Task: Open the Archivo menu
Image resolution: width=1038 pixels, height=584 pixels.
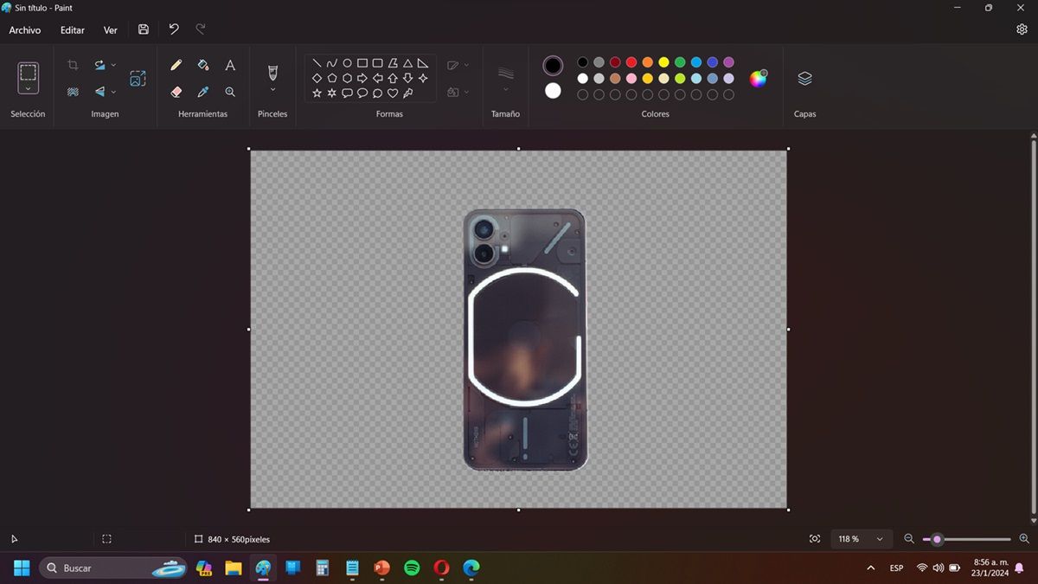Action: (25, 30)
